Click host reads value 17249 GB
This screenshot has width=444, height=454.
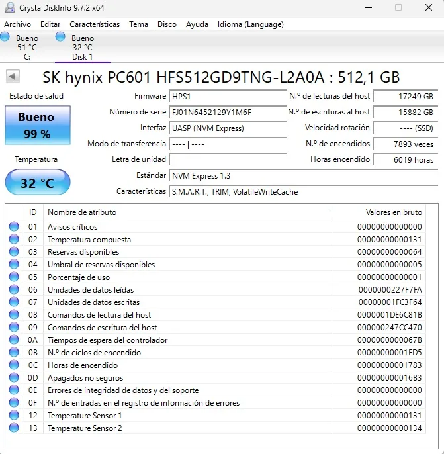pyautogui.click(x=406, y=96)
